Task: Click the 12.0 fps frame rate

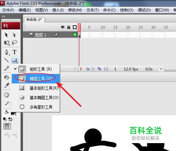Action: pos(131,69)
